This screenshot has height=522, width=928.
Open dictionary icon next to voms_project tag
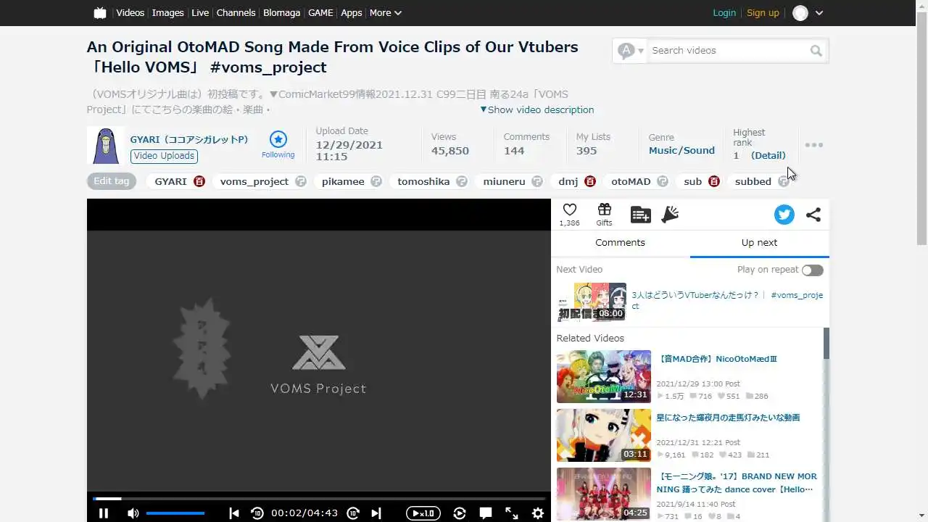[x=301, y=181]
